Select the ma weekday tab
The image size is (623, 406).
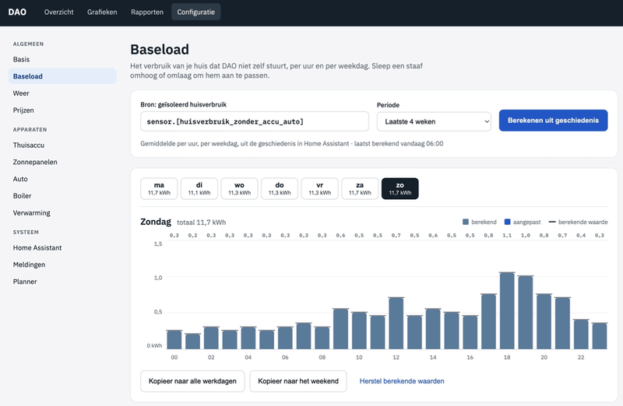[159, 188]
